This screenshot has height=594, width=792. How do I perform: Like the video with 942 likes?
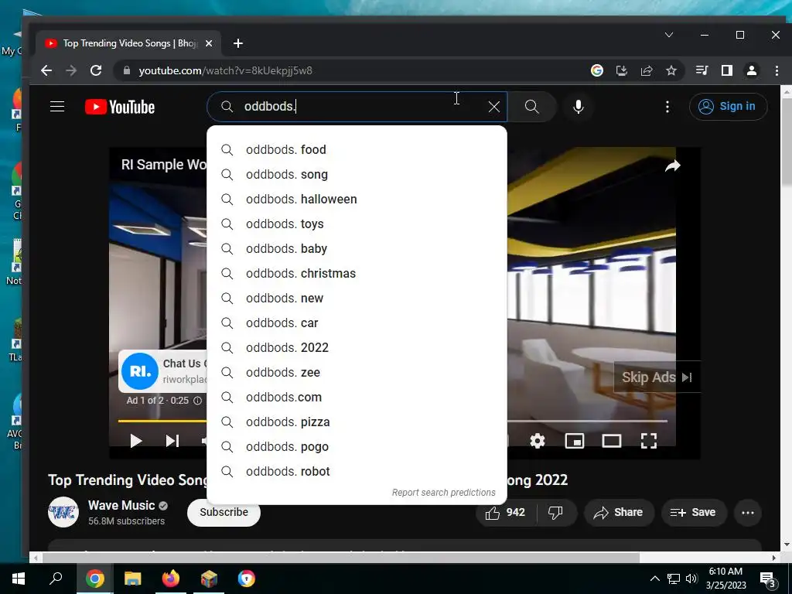coord(506,513)
